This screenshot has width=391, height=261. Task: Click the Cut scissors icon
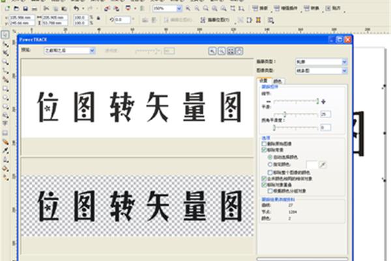coord(46,8)
